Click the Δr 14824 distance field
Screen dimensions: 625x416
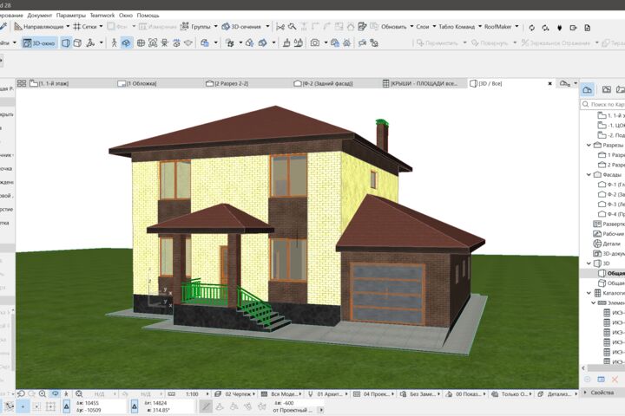pyautogui.click(x=169, y=403)
